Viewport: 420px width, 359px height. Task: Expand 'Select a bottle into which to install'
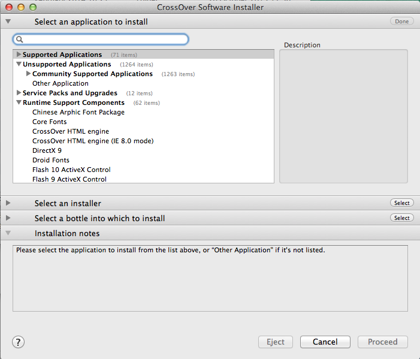(8, 218)
